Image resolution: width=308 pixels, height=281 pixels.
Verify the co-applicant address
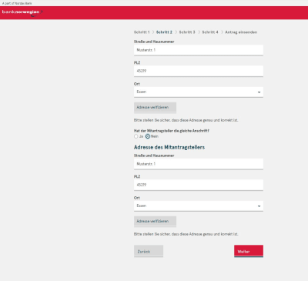click(155, 222)
